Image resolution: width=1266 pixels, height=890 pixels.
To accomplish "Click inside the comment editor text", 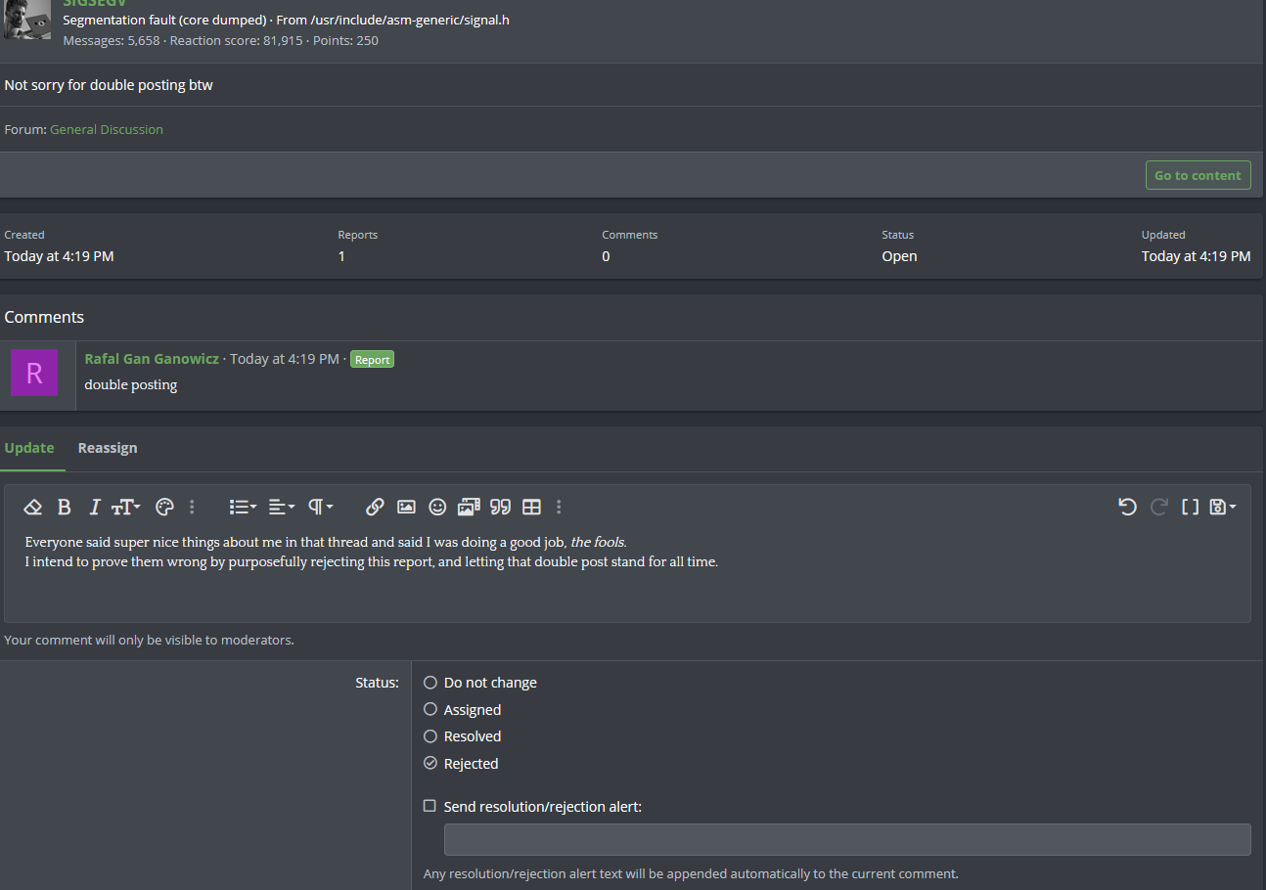I will pos(627,553).
